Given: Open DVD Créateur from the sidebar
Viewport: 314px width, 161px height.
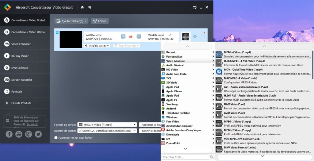Looking at the screenshot, I should pos(25,68).
